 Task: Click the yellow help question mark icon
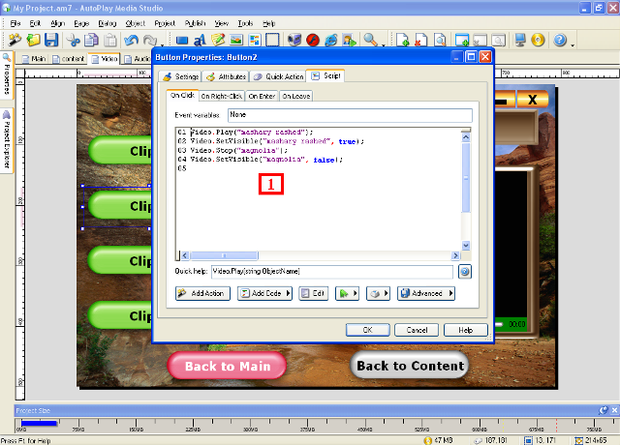coord(560,41)
